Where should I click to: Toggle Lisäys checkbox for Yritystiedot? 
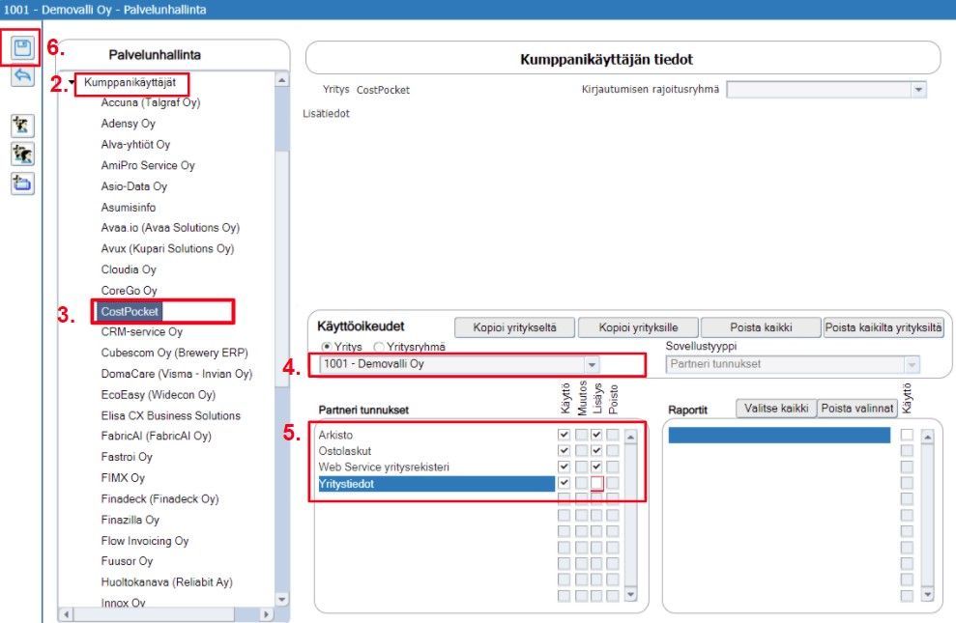[596, 483]
